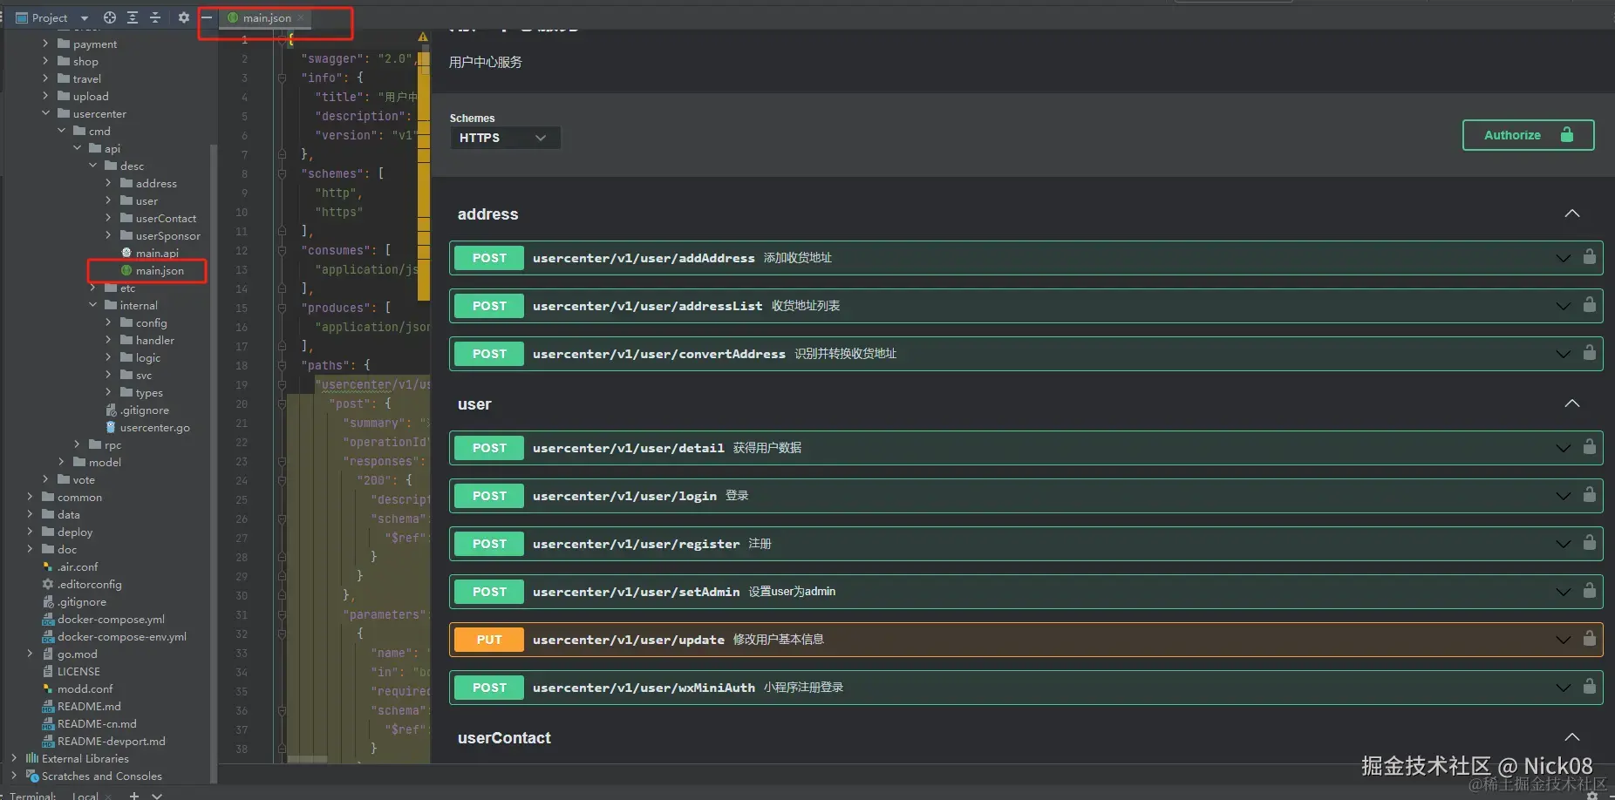1615x800 pixels.
Task: Click the warning triangle in the editor
Action: [x=423, y=37]
